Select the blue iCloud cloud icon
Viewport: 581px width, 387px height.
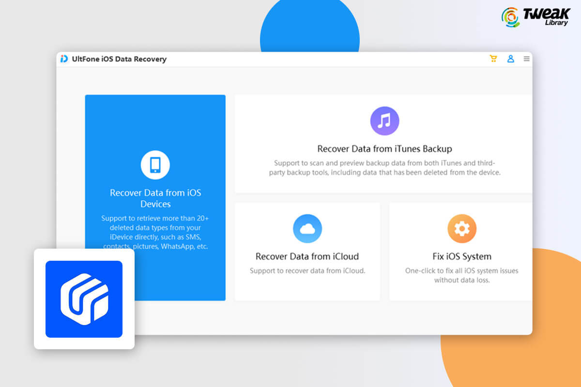(307, 228)
